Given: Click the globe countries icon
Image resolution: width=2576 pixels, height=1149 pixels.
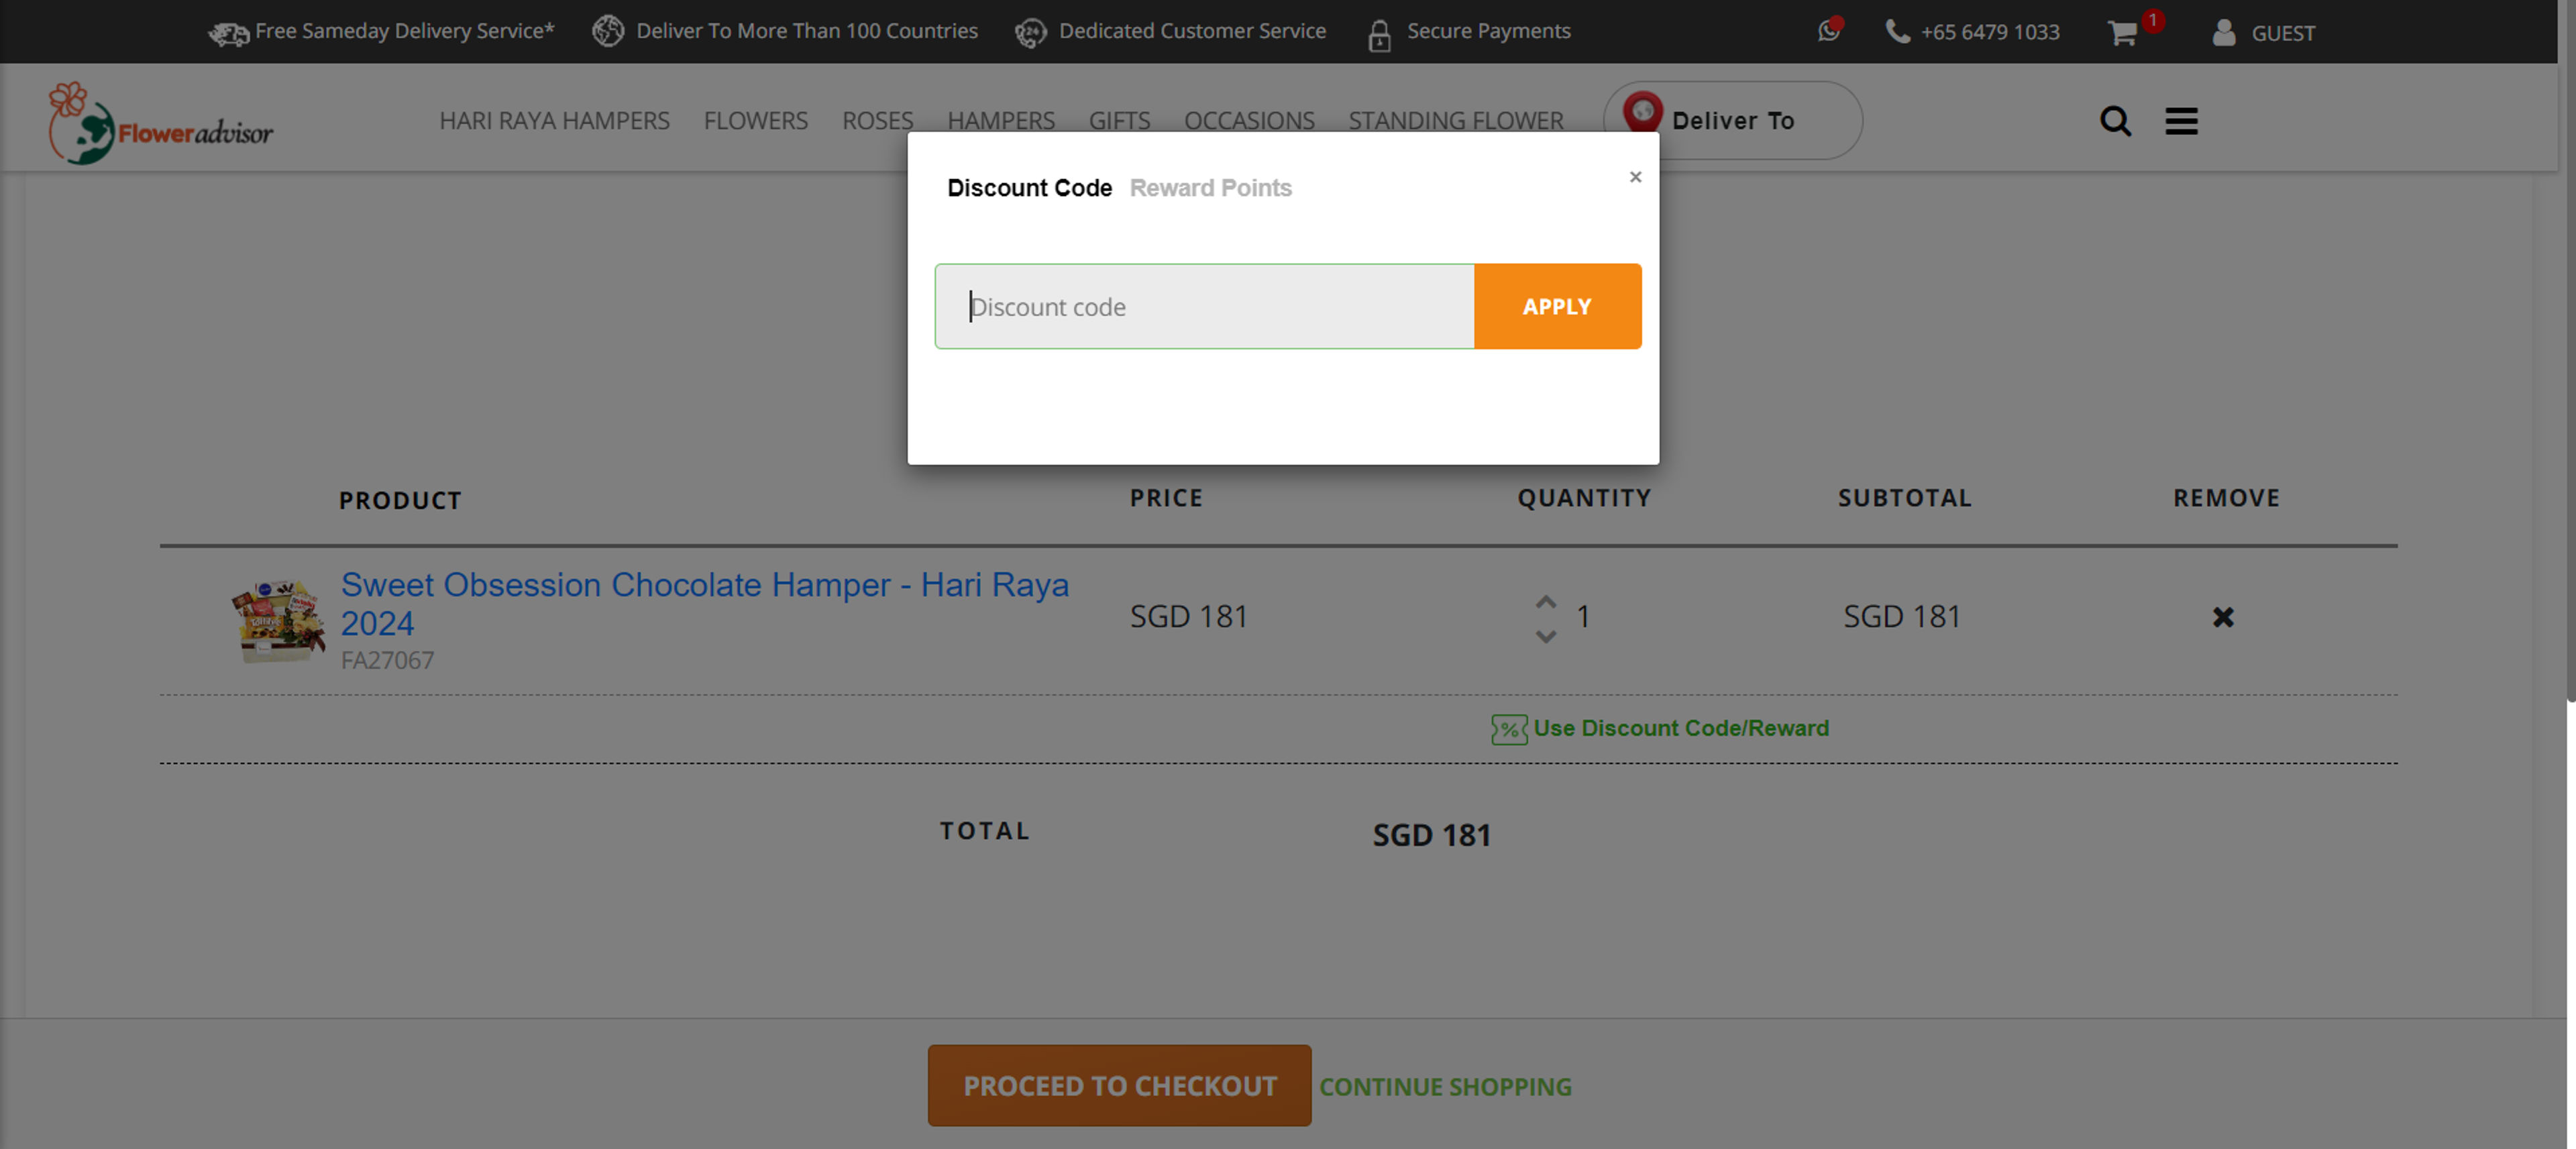Looking at the screenshot, I should tap(608, 31).
